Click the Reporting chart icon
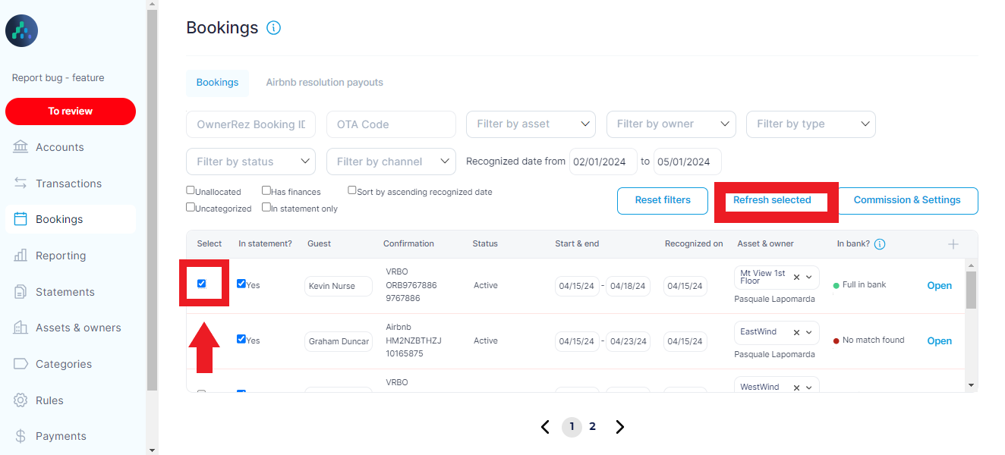The width and height of the screenshot is (1005, 455). pos(20,256)
